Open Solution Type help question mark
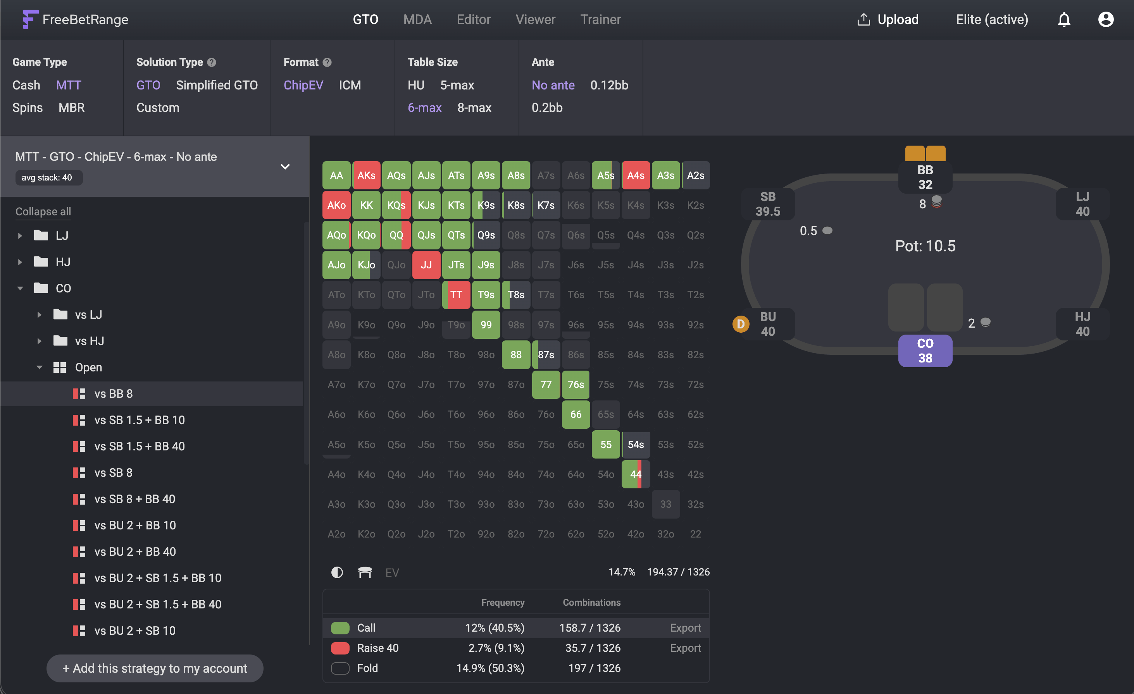This screenshot has width=1134, height=694. click(x=212, y=62)
